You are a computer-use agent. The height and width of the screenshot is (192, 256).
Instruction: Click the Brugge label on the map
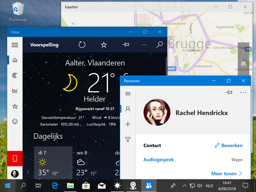pos(190,44)
